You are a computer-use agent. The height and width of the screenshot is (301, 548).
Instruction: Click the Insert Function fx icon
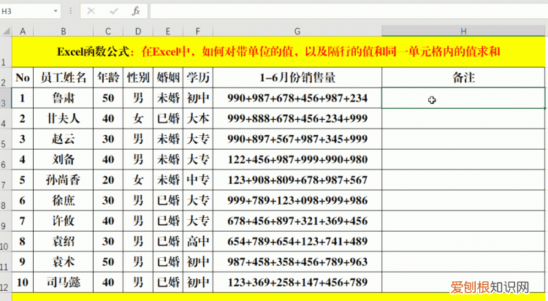tap(136, 12)
